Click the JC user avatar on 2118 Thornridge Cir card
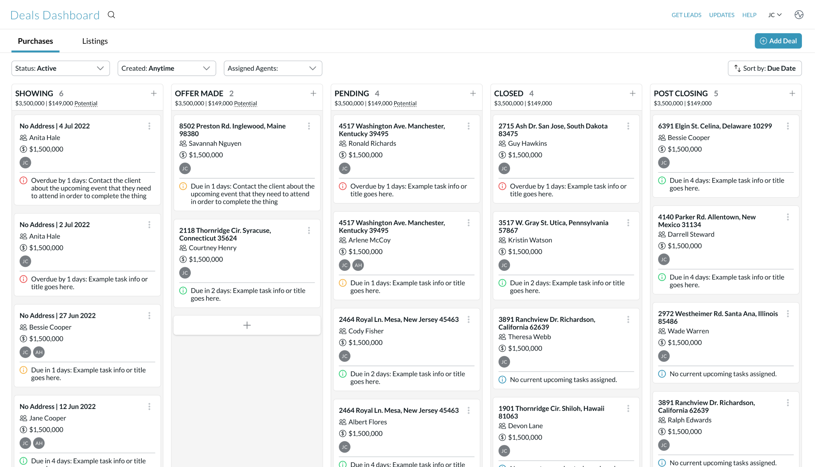 pyautogui.click(x=185, y=273)
